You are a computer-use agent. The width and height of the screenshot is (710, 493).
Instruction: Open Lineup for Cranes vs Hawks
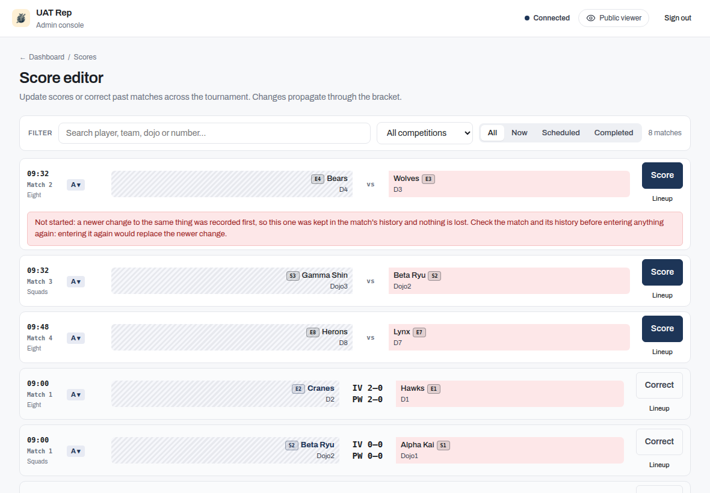point(659,408)
